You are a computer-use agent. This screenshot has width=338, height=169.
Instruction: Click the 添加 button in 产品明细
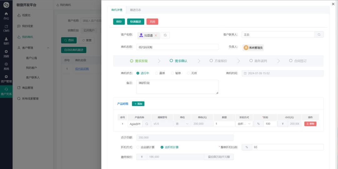(138, 104)
